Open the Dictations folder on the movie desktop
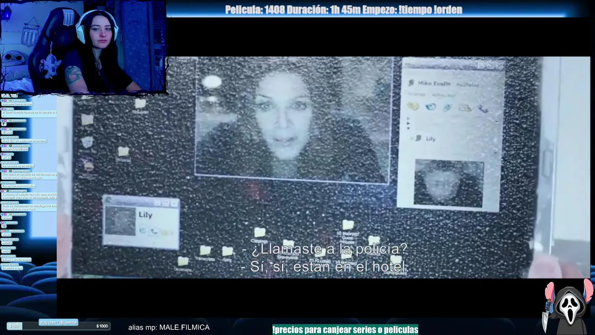Screen dimensions: 595x335 coord(183,263)
